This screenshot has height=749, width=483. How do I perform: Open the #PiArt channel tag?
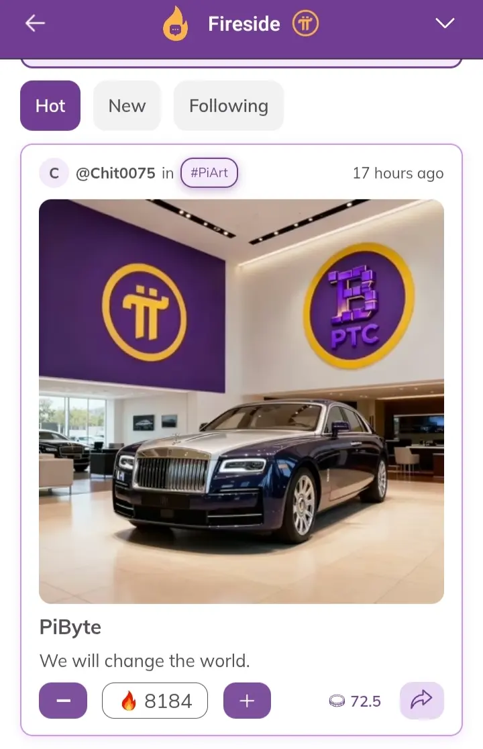[x=209, y=172]
